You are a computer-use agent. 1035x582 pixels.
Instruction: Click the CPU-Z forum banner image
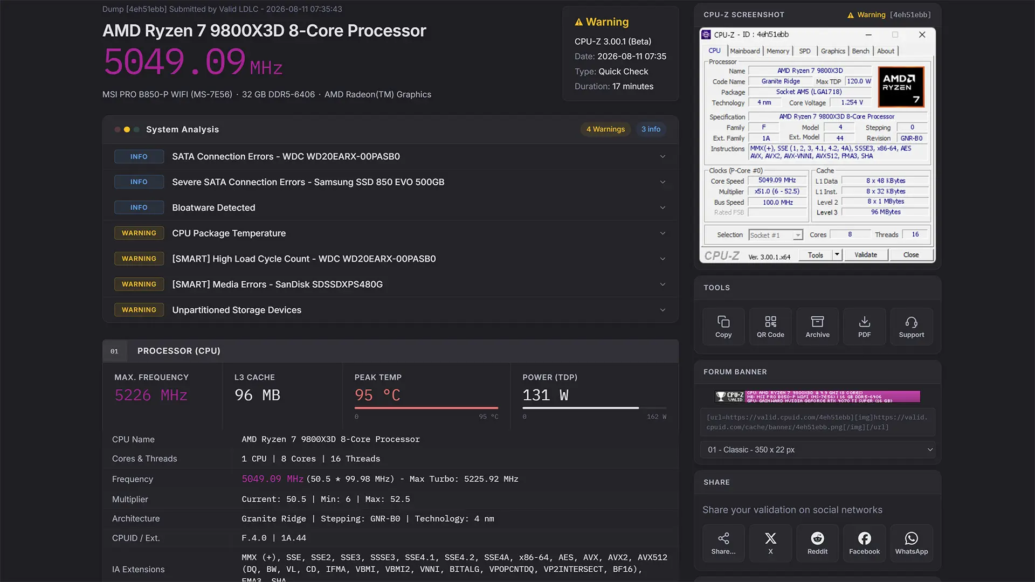pos(817,397)
